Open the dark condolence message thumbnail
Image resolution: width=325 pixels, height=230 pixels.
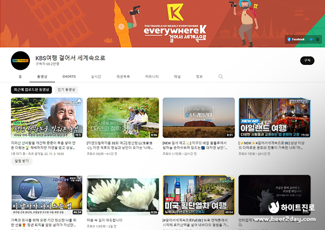pyautogui.click(x=275, y=195)
